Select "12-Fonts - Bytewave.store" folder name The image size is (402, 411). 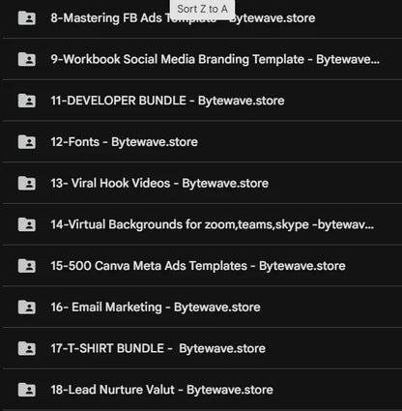[x=124, y=142]
